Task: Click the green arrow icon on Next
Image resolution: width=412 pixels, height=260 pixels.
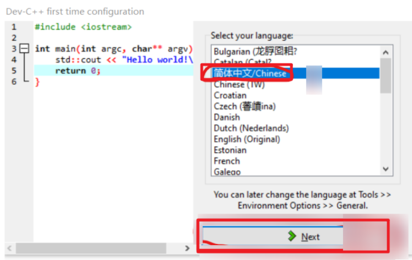Action: click(x=291, y=236)
